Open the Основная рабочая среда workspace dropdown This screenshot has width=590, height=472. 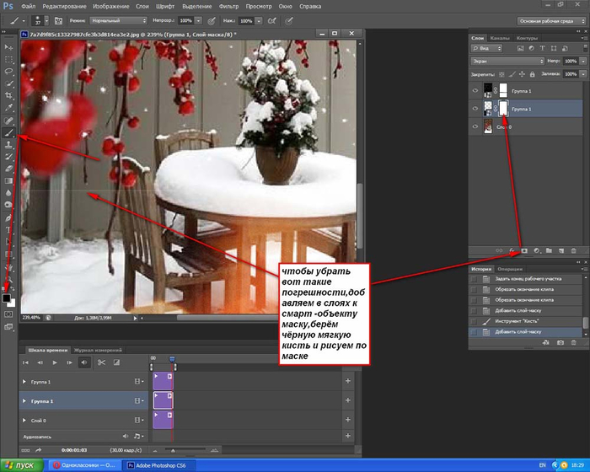pos(551,21)
